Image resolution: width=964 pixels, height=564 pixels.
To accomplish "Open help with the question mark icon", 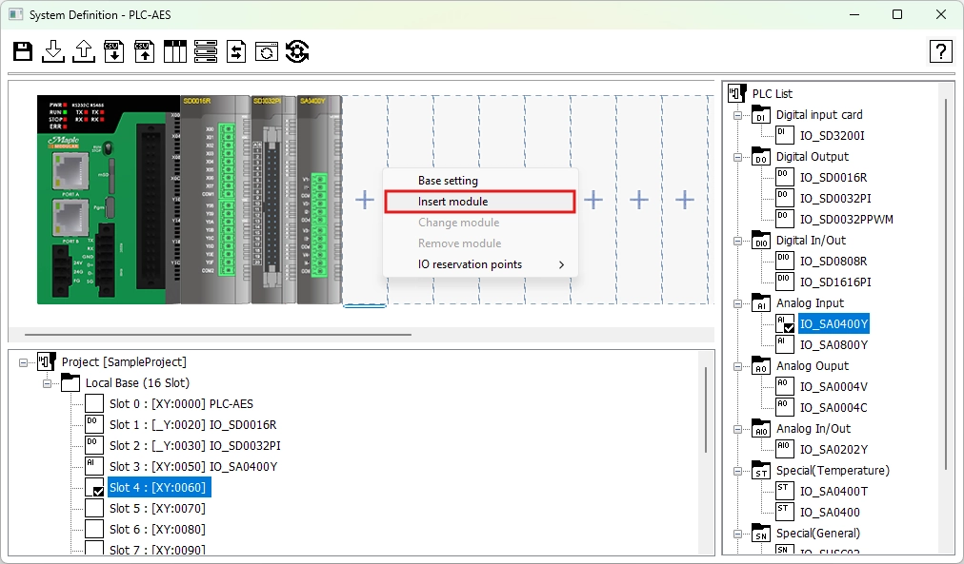I will pyautogui.click(x=940, y=51).
